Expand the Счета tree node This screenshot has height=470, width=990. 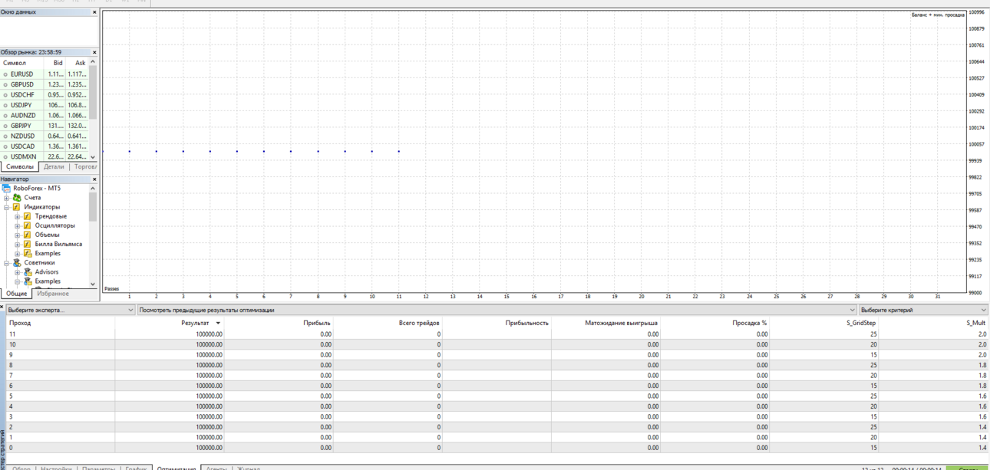click(x=7, y=198)
